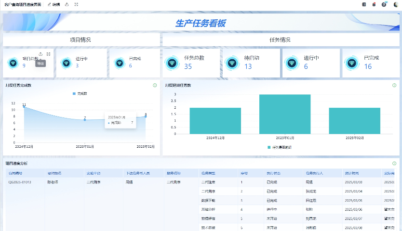Click the data point labeled 11

(x=24, y=106)
